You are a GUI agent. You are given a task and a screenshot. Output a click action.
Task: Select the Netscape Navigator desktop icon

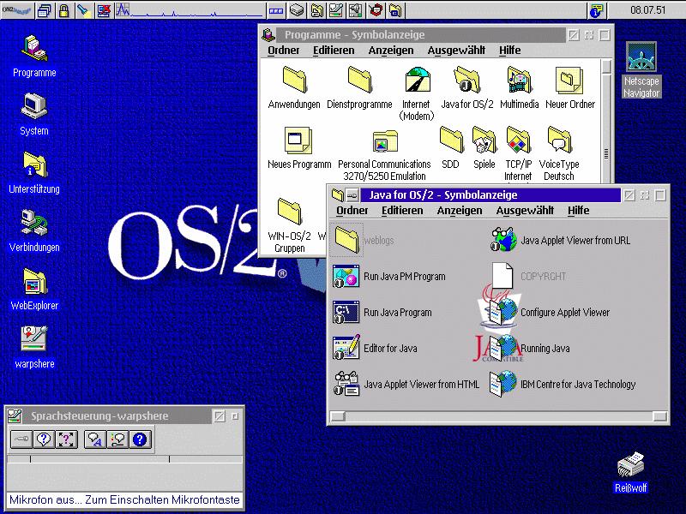[x=641, y=70]
